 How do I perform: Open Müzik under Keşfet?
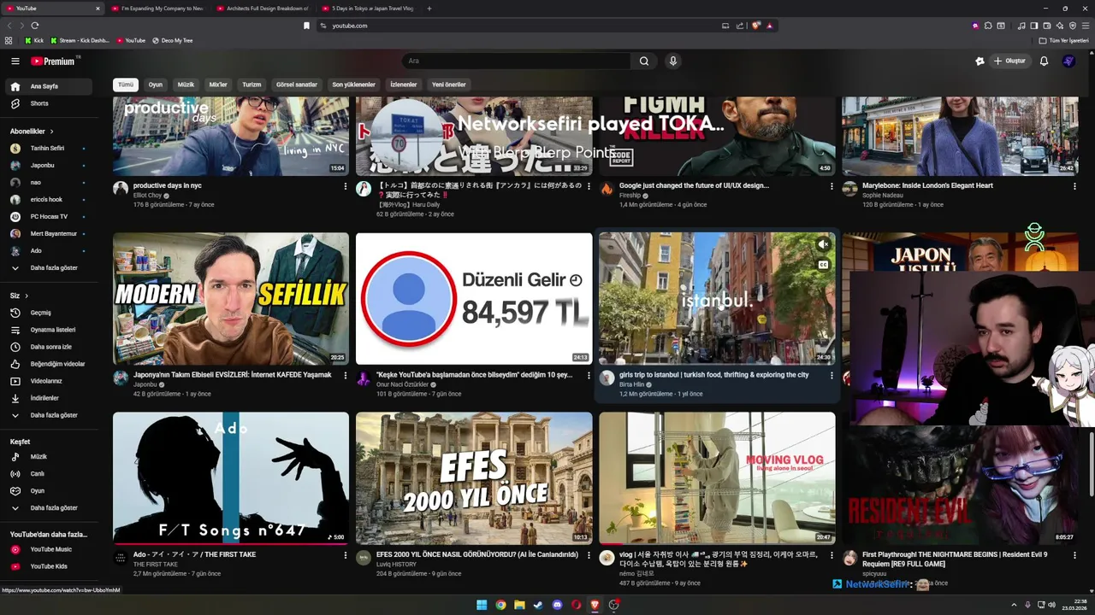coord(50,457)
